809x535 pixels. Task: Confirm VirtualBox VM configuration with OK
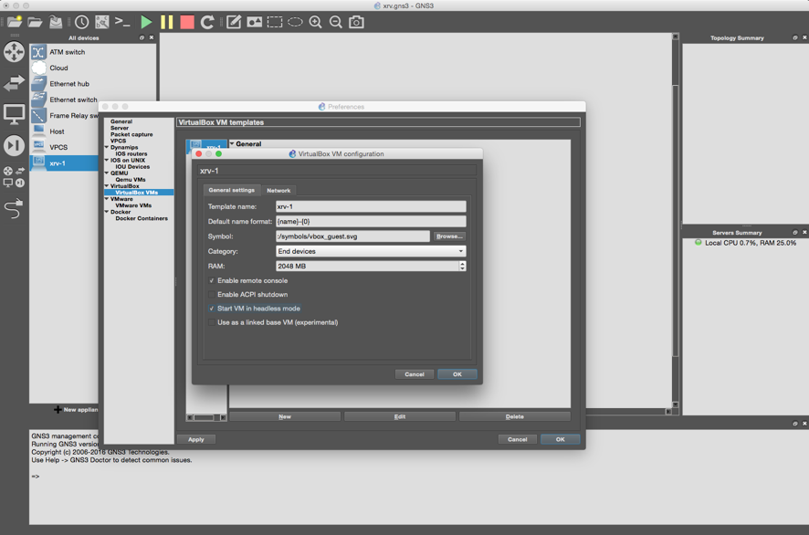[x=457, y=374]
